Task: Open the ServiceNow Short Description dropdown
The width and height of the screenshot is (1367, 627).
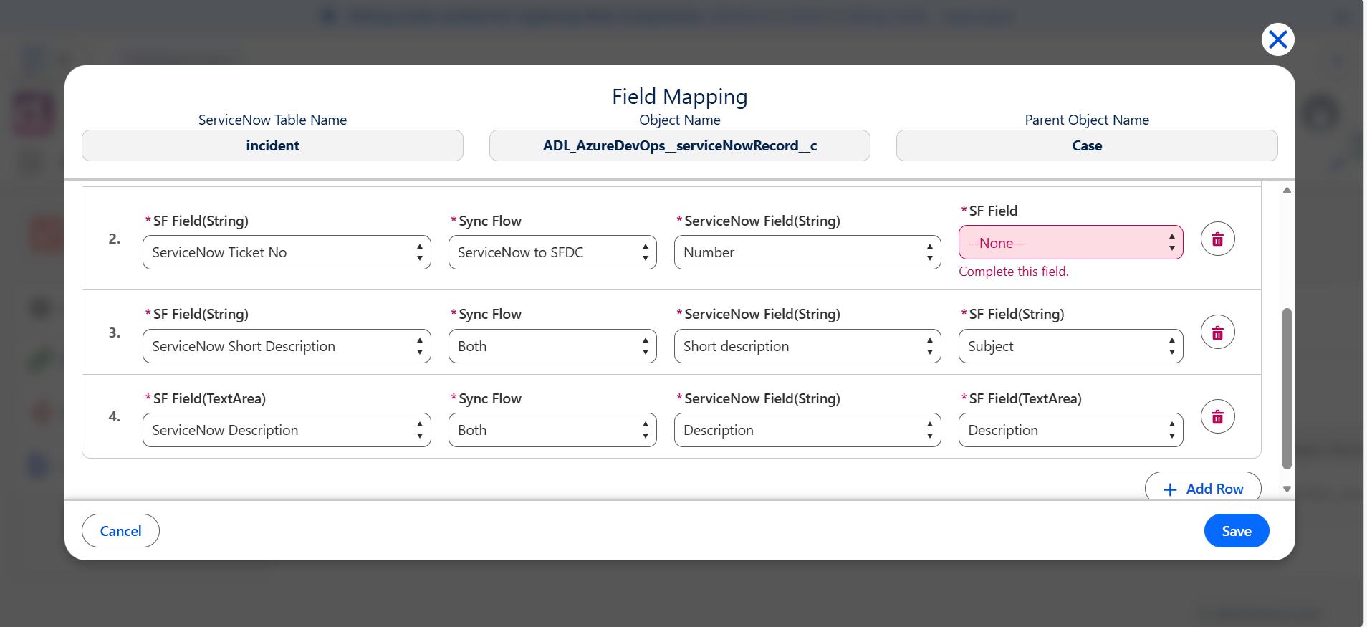Action: tap(287, 346)
